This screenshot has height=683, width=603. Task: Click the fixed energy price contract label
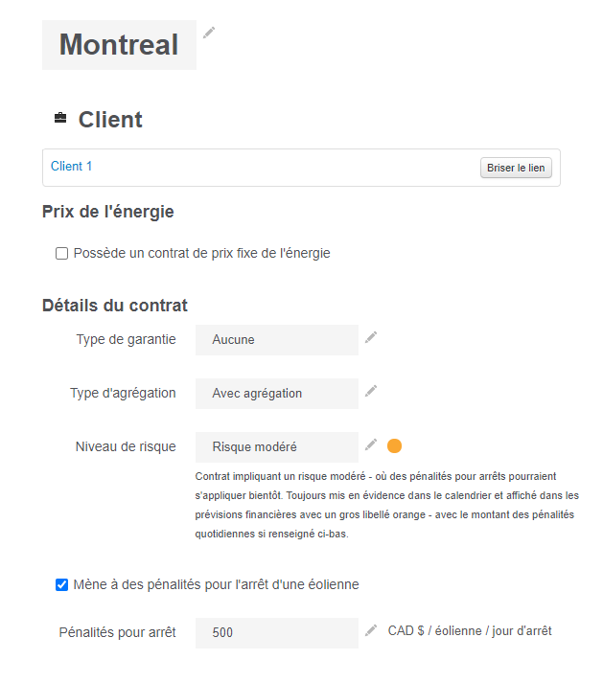tap(201, 254)
